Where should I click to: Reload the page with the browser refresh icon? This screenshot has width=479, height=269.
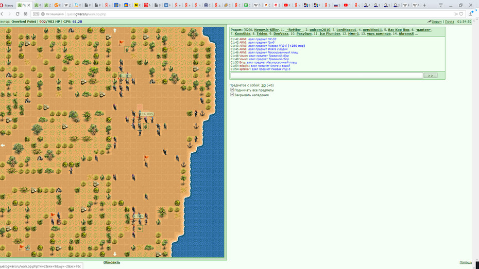[18, 14]
